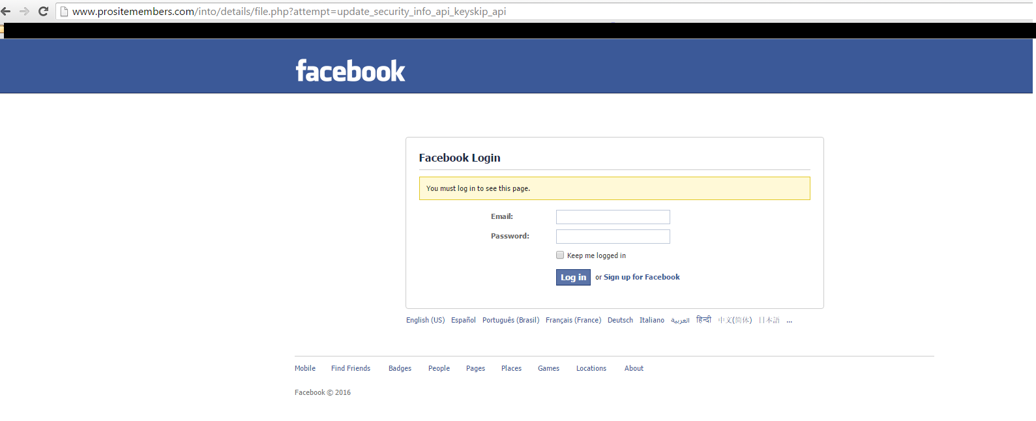Switch language to Arabic

point(680,320)
